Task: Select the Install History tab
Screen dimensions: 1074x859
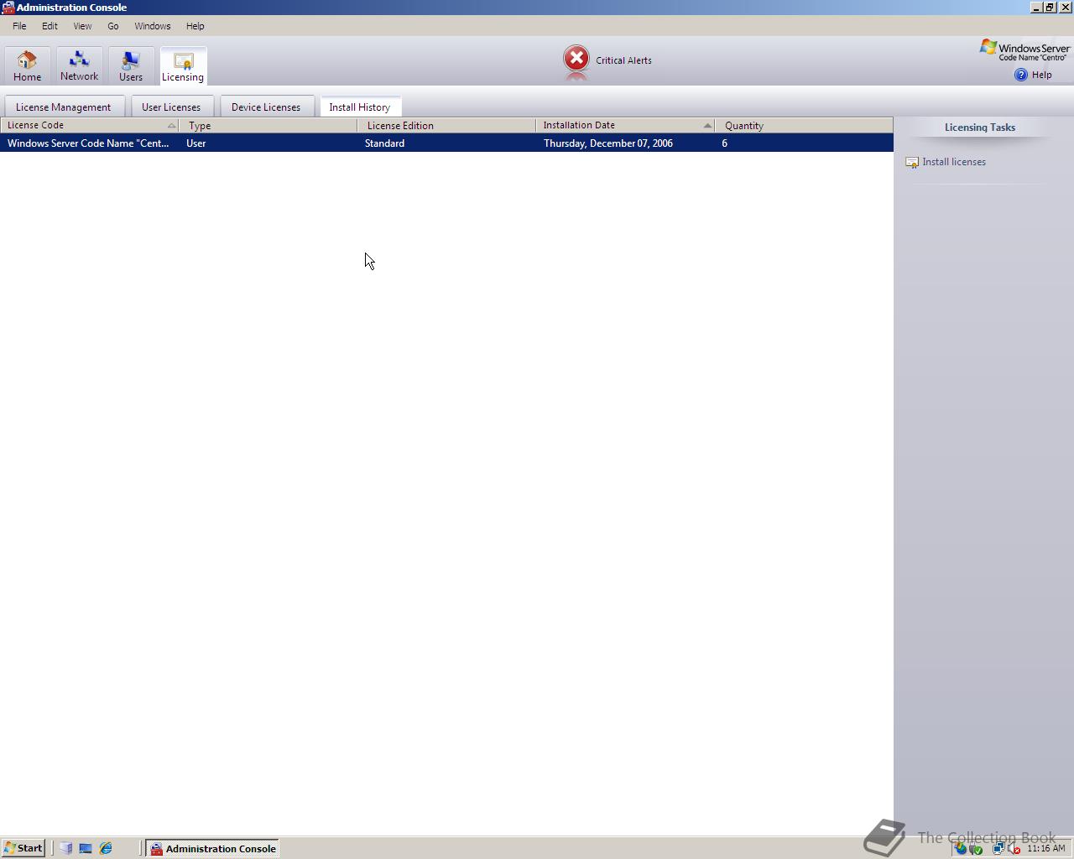Action: [359, 107]
